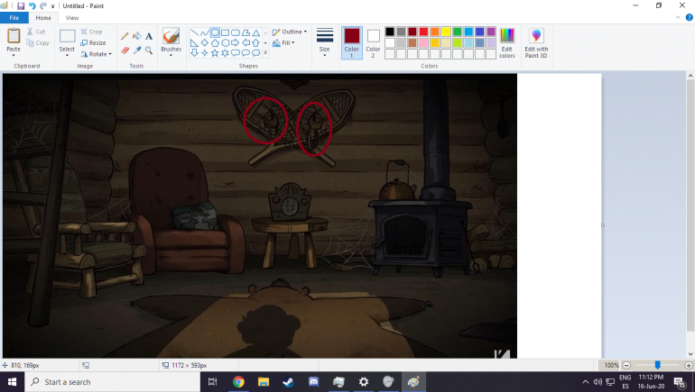Choose the Triangle shape
The image size is (695, 392).
[256, 32]
